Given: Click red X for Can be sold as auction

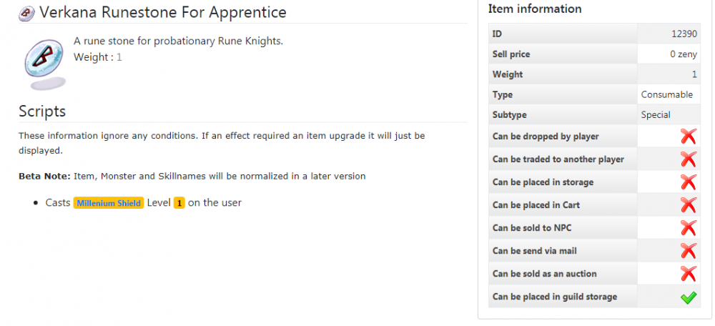Looking at the screenshot, I should click(688, 273).
